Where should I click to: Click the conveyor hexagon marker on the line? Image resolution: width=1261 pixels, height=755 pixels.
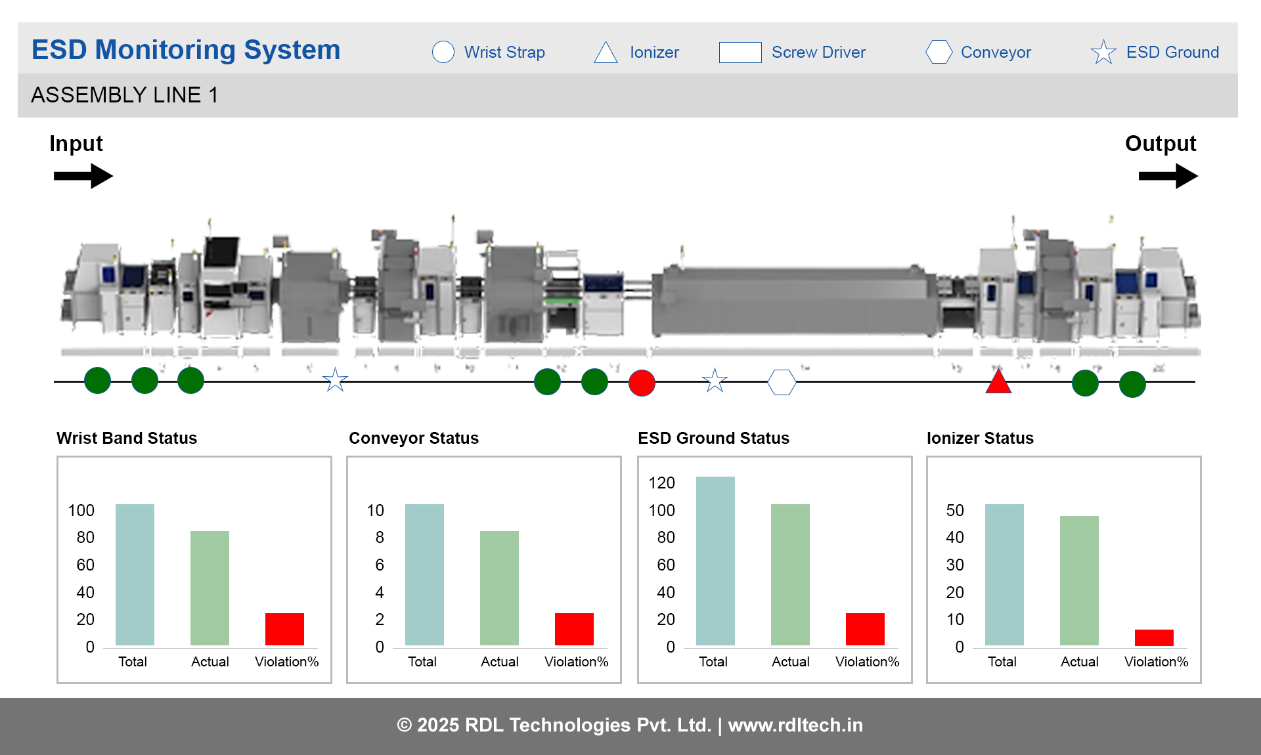tap(781, 381)
